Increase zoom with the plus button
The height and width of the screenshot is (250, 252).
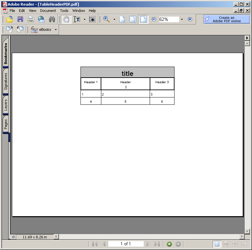pyautogui.click(x=190, y=19)
